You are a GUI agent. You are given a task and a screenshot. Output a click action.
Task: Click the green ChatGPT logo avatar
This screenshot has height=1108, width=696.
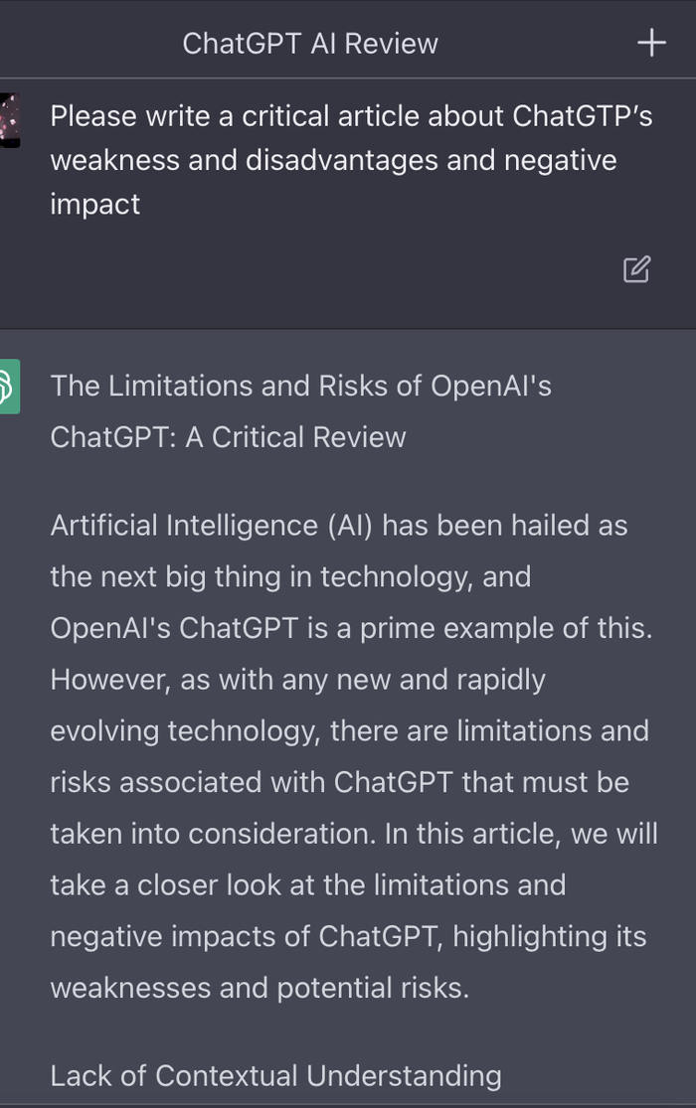pos(9,386)
